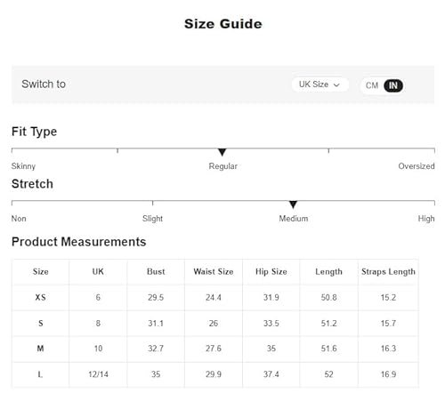Click the Slight stretch label

click(x=152, y=219)
